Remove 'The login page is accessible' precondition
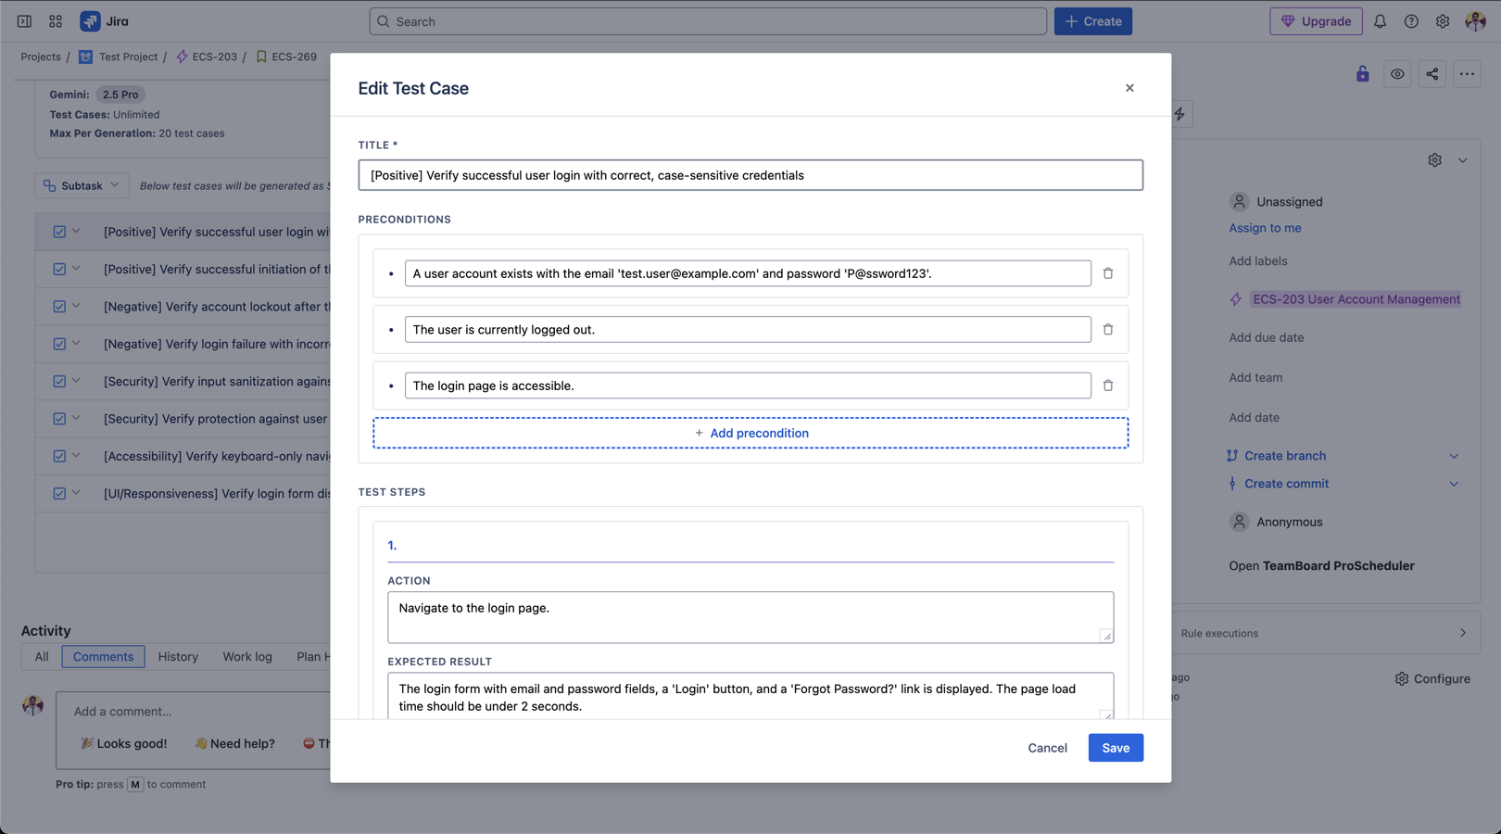Viewport: 1501px width, 834px height. [1107, 385]
